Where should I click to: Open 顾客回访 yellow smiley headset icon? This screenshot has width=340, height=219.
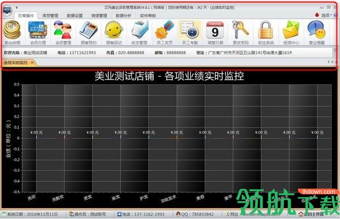point(114,33)
